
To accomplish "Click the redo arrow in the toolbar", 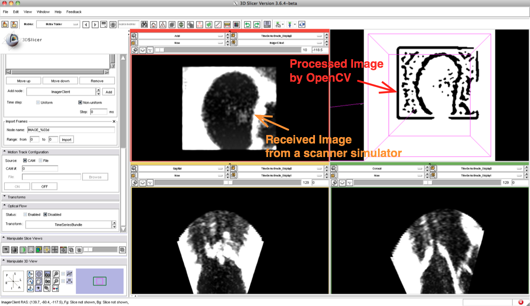I will 257,25.
